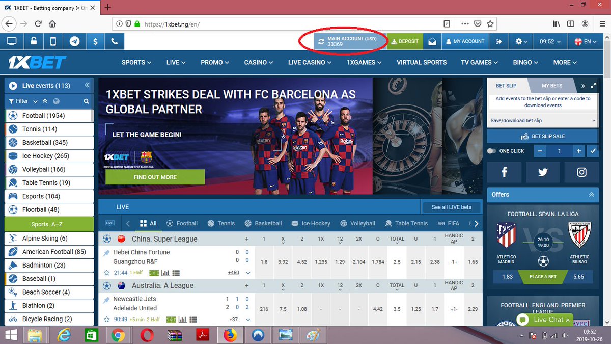The height and width of the screenshot is (344, 611).
Task: Open list view icon for Newcastle Jets match
Action: click(x=192, y=320)
